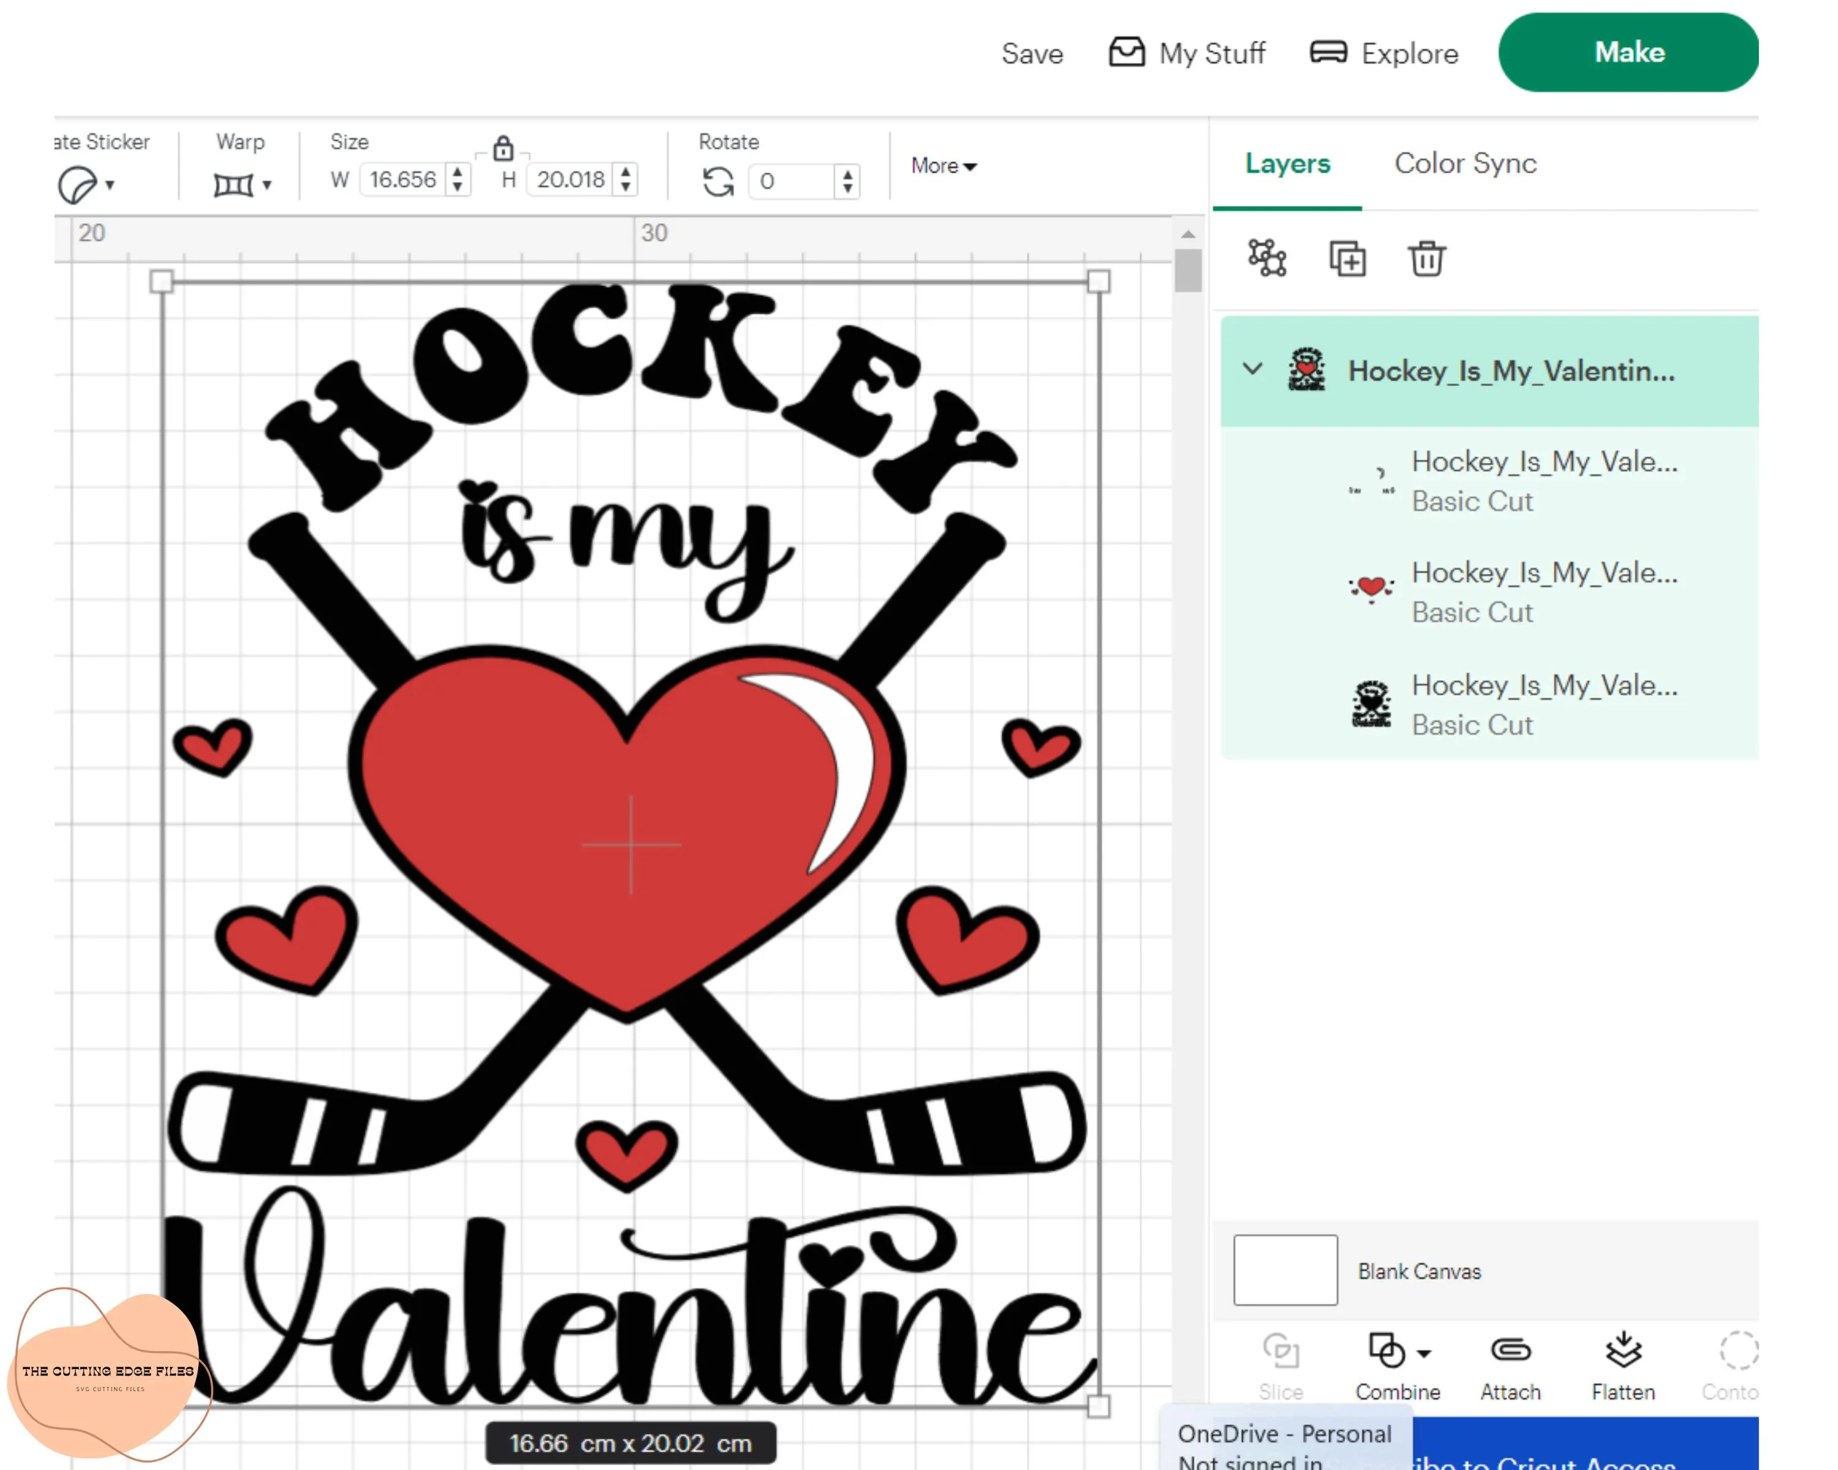This screenshot has height=1470, width=1838.
Task: Click the width input field
Action: click(x=403, y=180)
